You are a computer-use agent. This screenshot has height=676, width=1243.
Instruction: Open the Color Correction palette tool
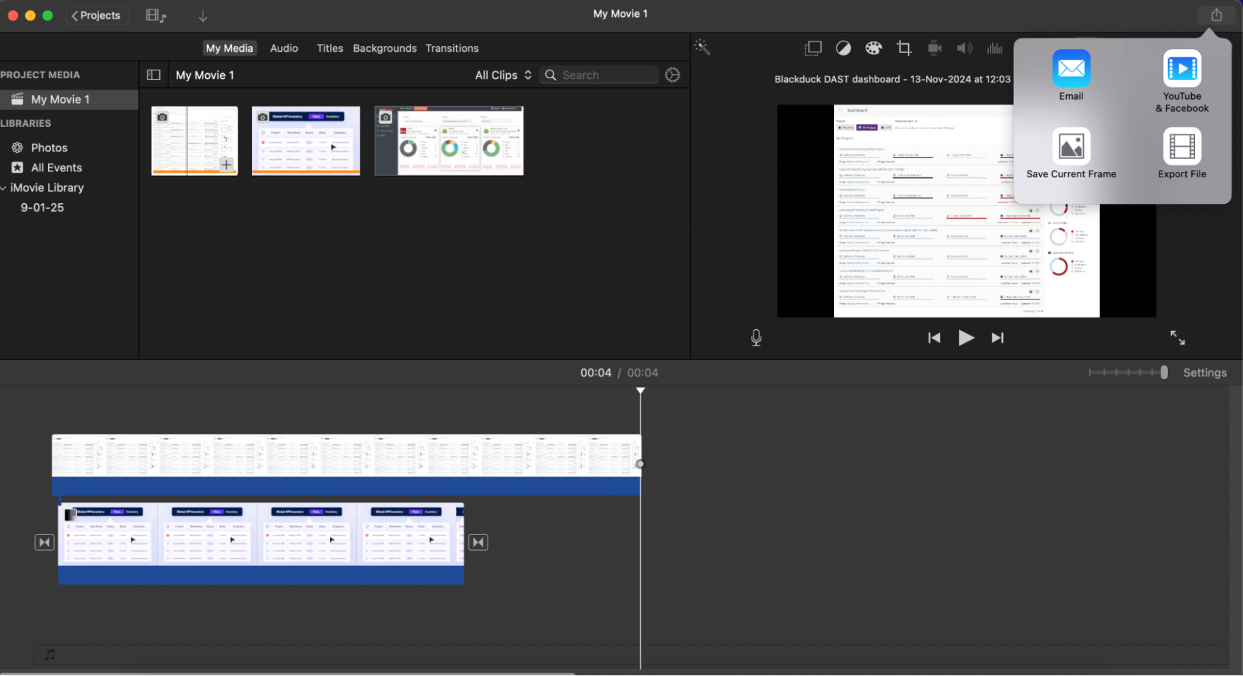click(873, 48)
